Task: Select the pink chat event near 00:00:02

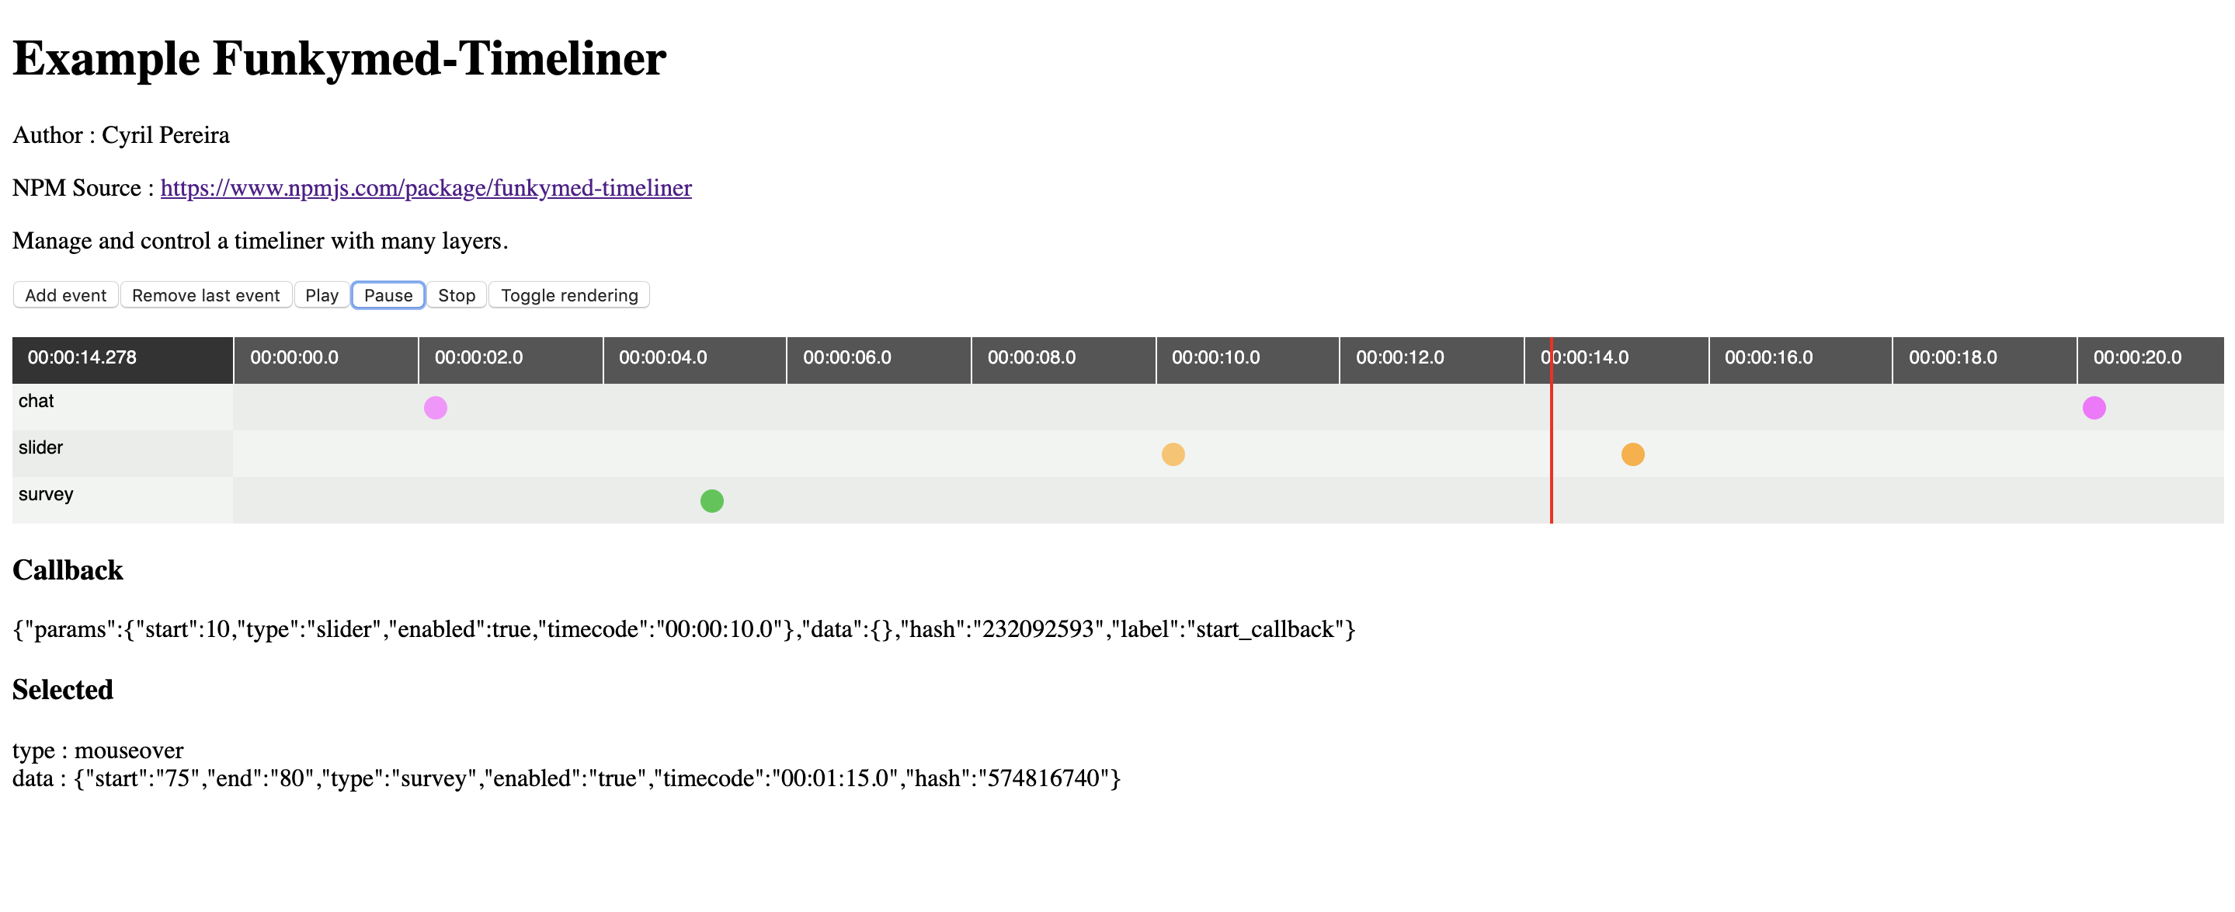Action: tap(436, 408)
